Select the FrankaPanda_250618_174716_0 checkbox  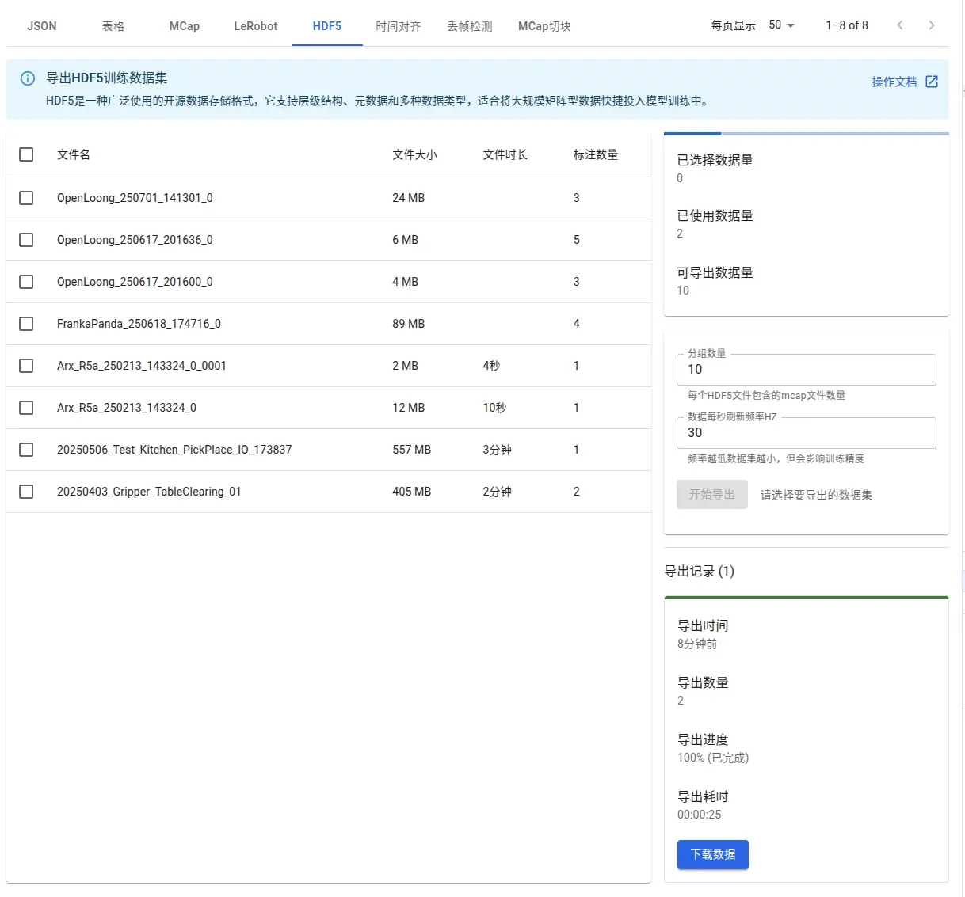26,324
